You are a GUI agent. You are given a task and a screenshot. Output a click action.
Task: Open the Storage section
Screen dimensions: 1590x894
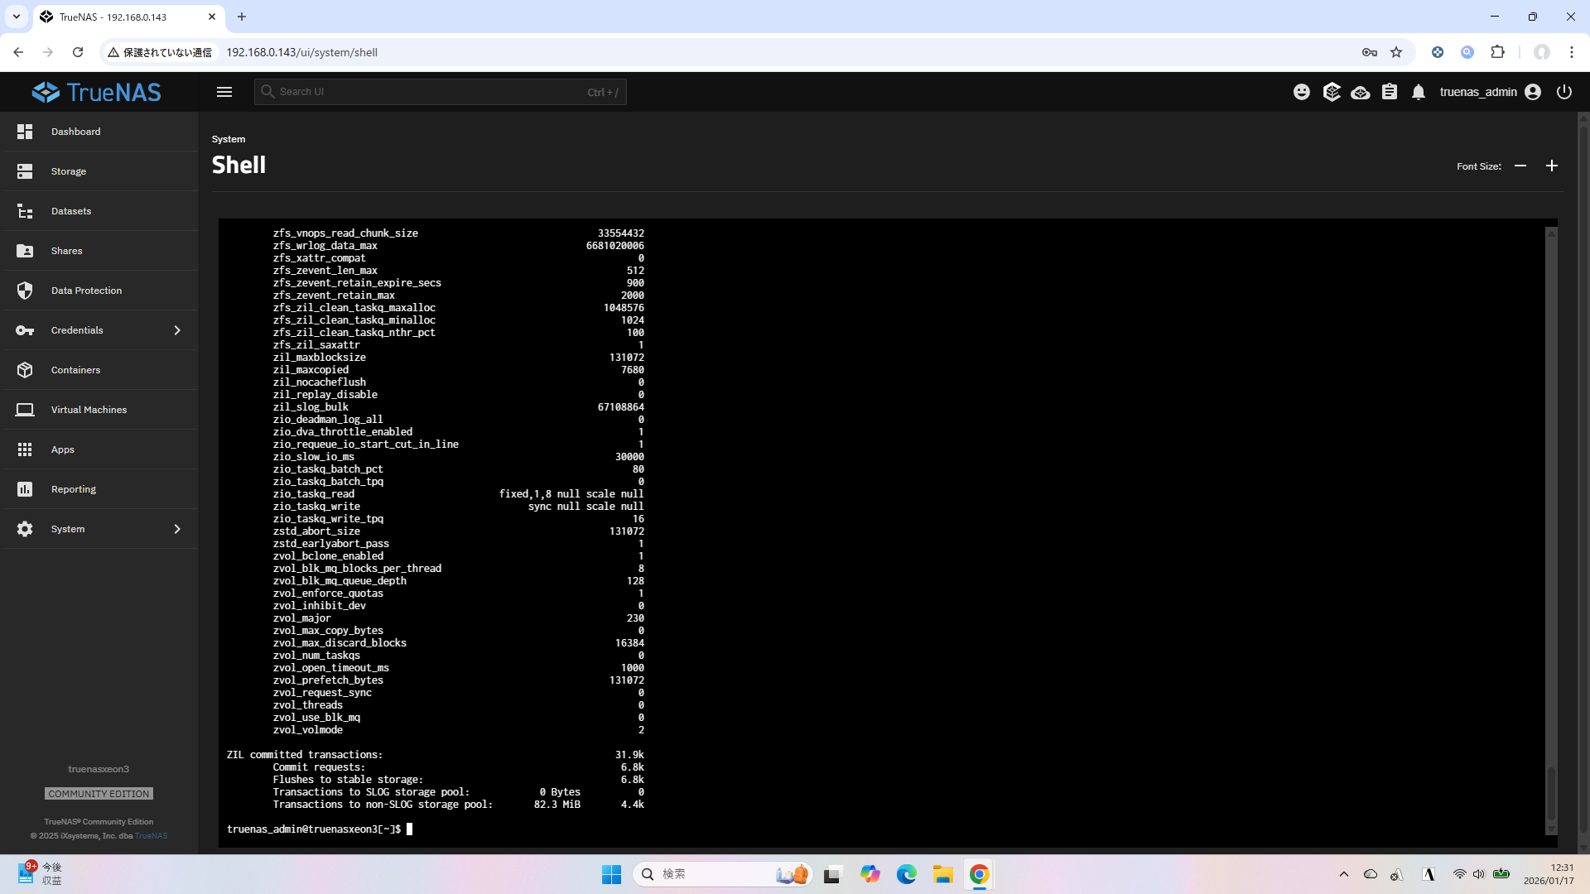(69, 171)
